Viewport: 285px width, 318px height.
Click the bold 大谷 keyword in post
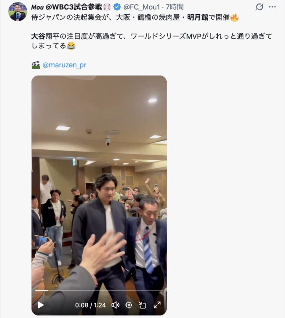pos(38,36)
